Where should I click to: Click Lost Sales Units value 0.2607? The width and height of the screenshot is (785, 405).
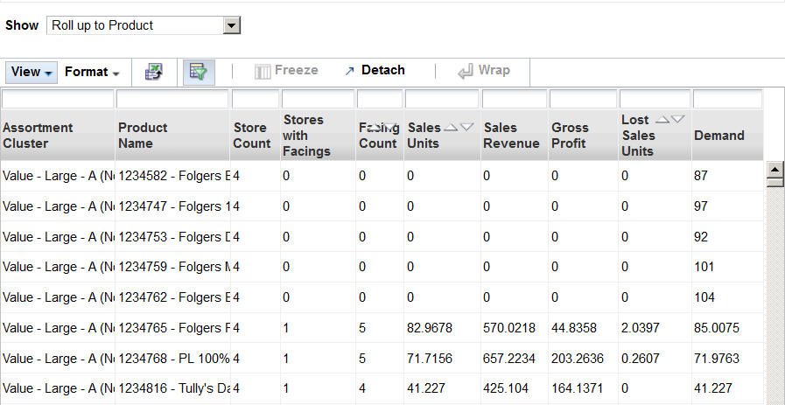tap(641, 359)
